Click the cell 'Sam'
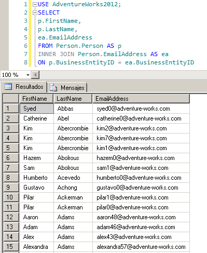The width and height of the screenshot is (207, 253). (x=37, y=168)
